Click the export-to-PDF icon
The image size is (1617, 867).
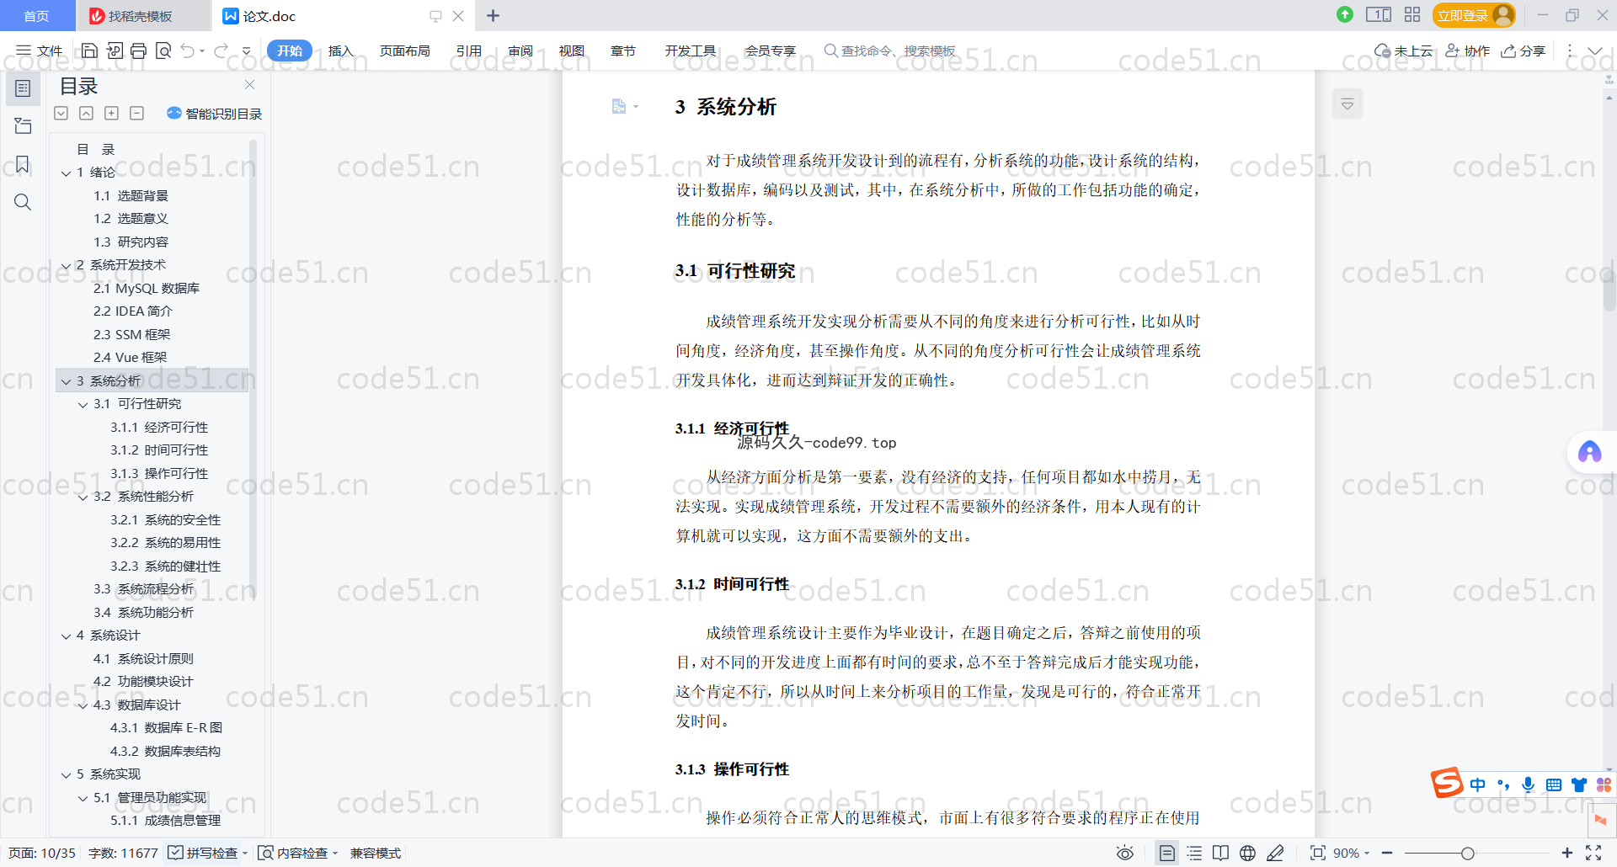tap(115, 51)
